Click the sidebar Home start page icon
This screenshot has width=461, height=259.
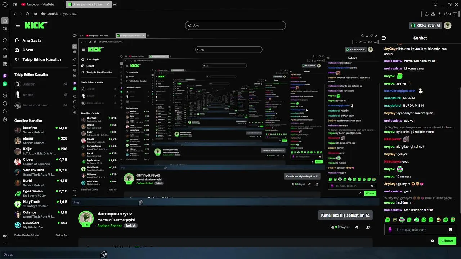click(x=5, y=21)
